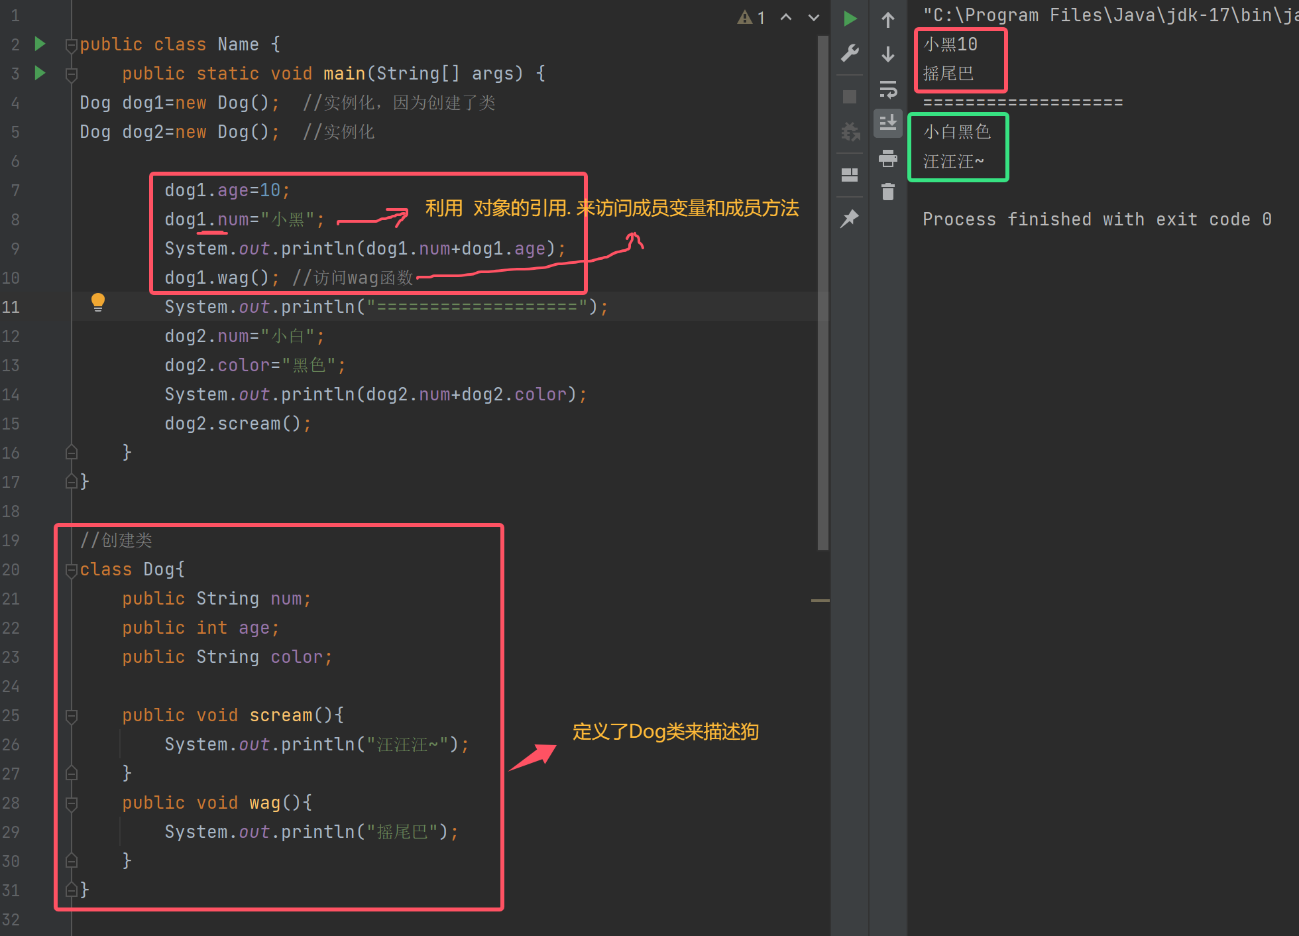
Task: Click console output line '小黑10'
Action: 950,44
